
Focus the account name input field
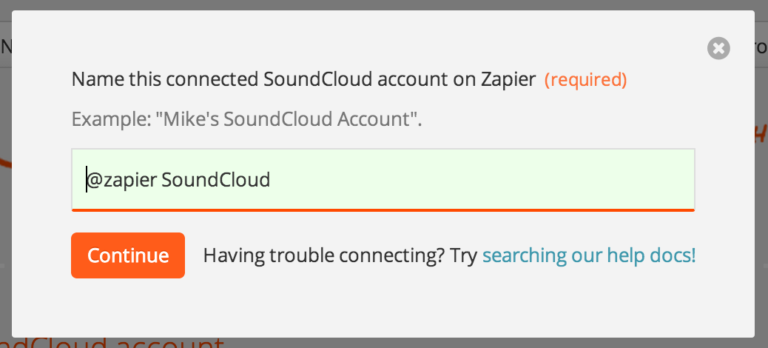tap(383, 180)
